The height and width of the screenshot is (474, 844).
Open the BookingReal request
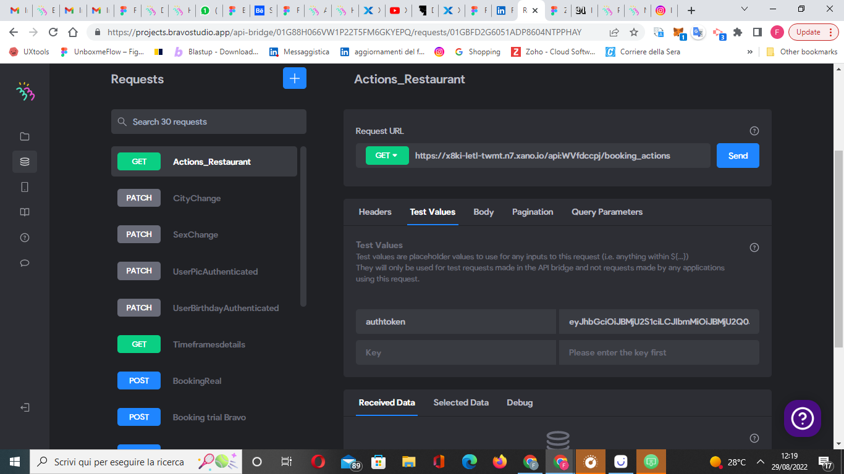[x=204, y=381]
